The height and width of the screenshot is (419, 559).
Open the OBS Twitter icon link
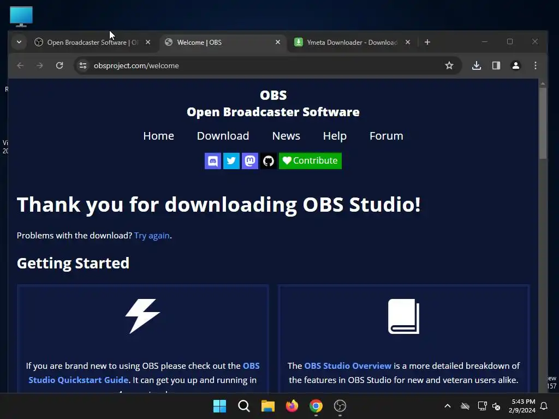[231, 161]
